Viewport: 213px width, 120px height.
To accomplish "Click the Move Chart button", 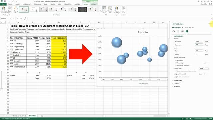I will click(123, 10).
